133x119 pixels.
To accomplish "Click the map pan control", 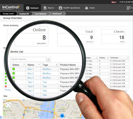I will (8, 105).
